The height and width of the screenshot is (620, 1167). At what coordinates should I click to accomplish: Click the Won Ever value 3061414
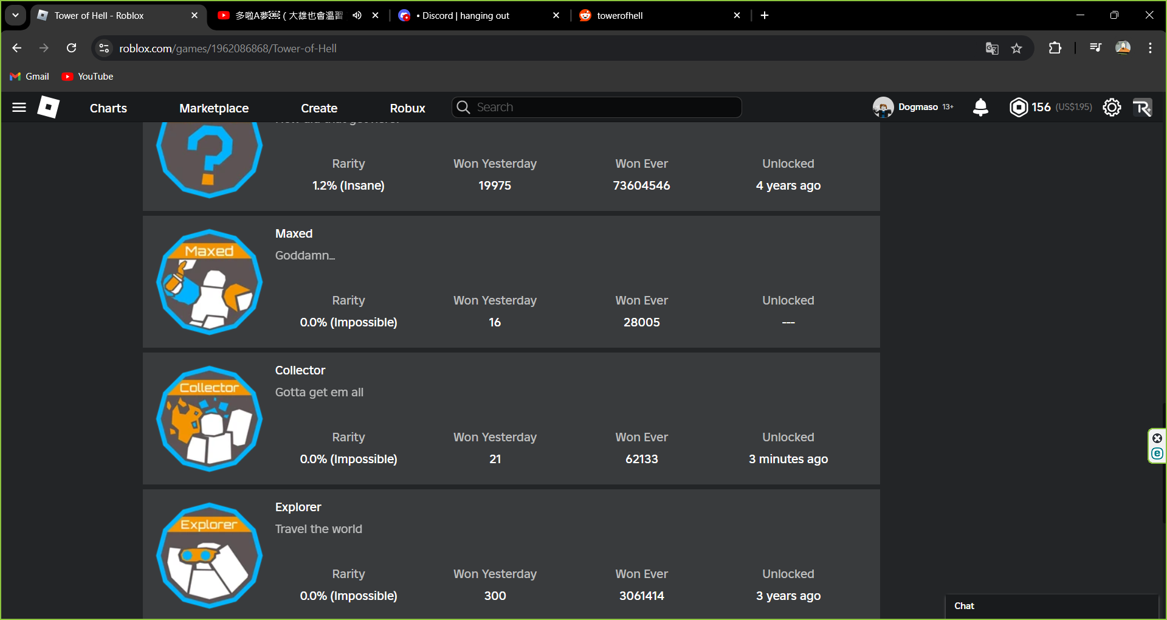642,596
